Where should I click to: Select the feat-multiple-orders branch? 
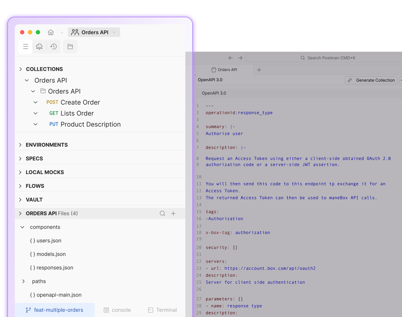[x=55, y=310]
